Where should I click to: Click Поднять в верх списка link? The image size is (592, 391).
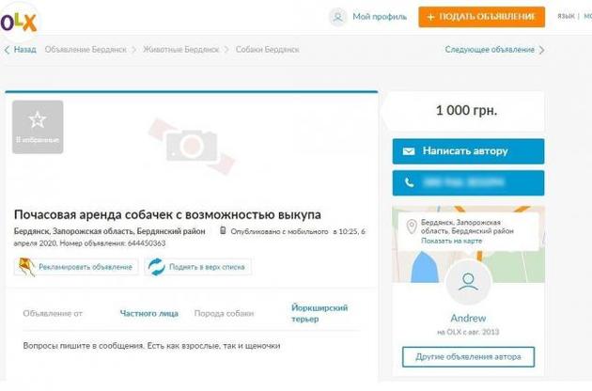(x=207, y=267)
